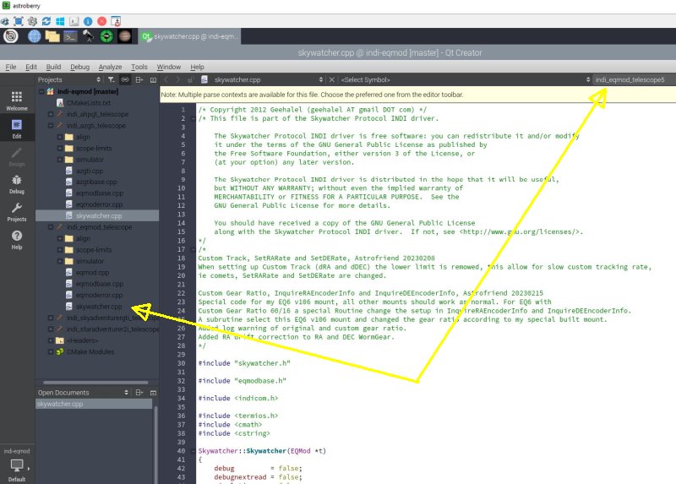676x484 pixels.
Task: Click the Projects tree horizontal scrollbar
Action: (x=95, y=383)
